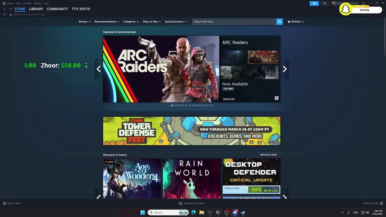Click the -30% discount label
The width and height of the screenshot is (386, 217).
(x=255, y=190)
